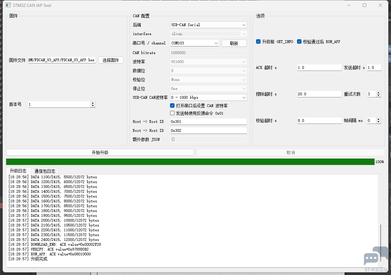Image resolution: width=391 pixels, height=275 pixels.
Task: Increase 帧间隔 ms with up arrow
Action: coord(379,119)
